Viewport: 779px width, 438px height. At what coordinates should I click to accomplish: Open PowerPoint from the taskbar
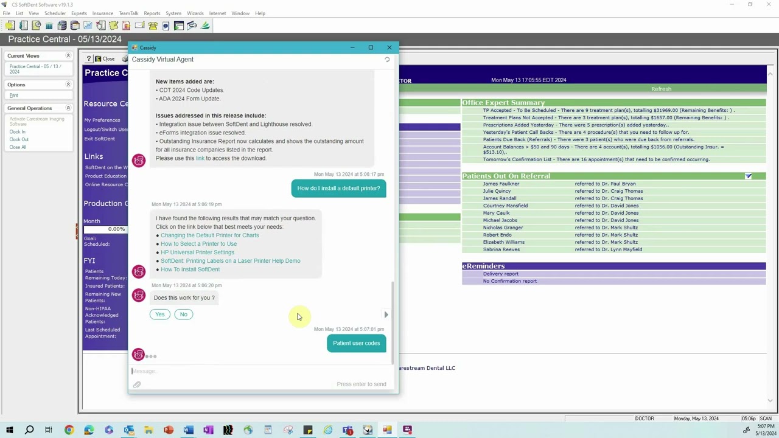(169, 430)
